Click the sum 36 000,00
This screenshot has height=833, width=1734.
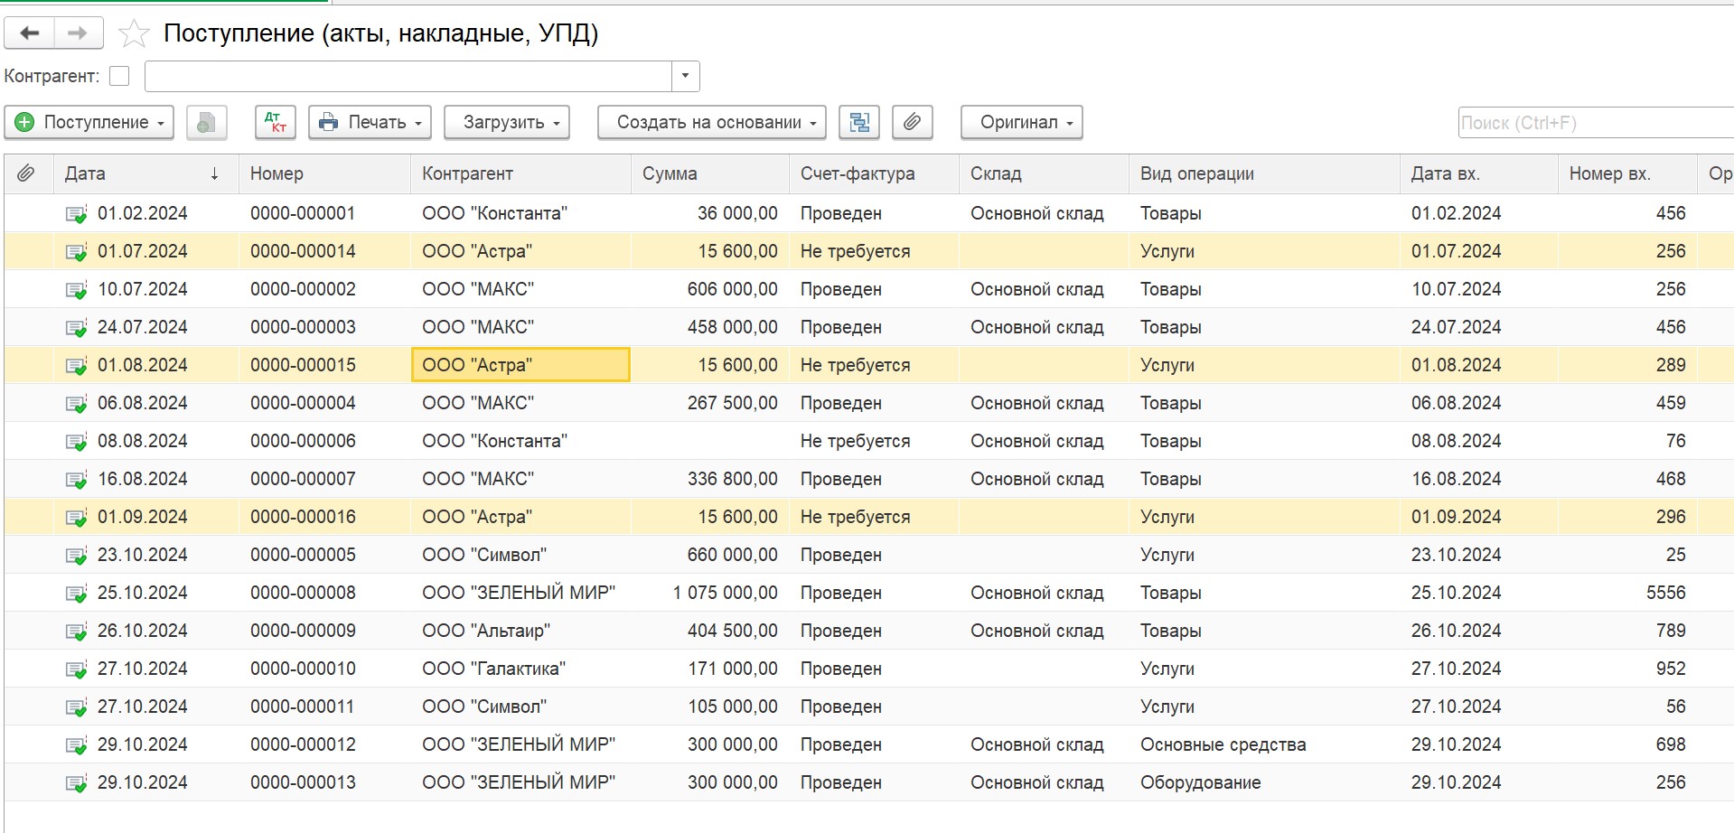737,213
